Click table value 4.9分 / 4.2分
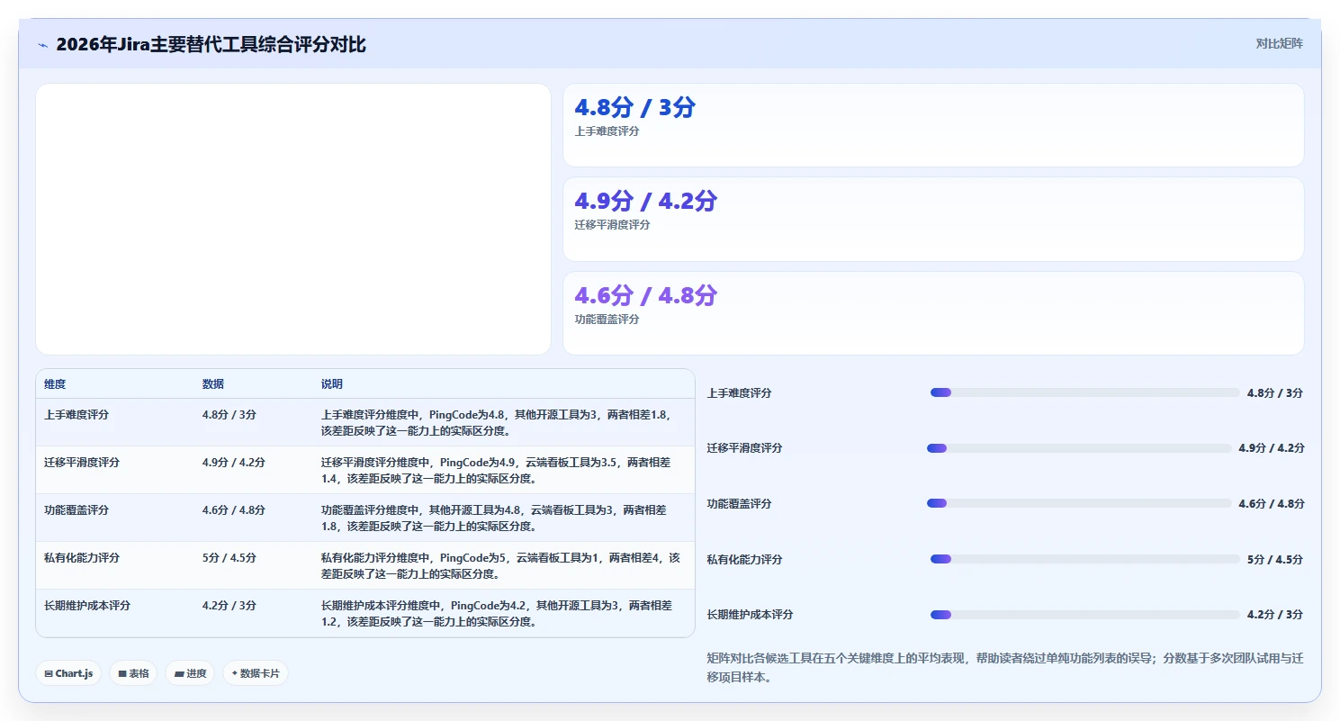Screen dimensions: 1340x721 [234, 463]
